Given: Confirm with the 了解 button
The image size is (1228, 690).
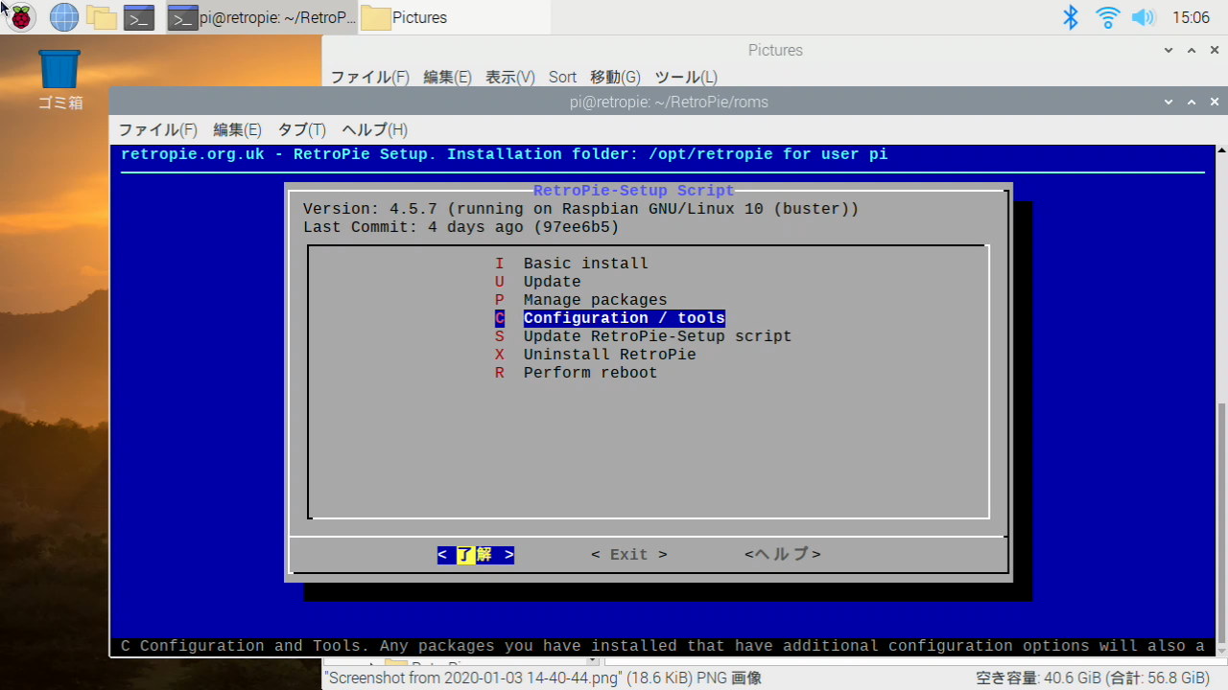Looking at the screenshot, I should [476, 555].
